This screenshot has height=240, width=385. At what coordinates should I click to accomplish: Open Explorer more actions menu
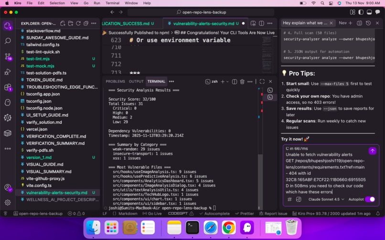94,23
